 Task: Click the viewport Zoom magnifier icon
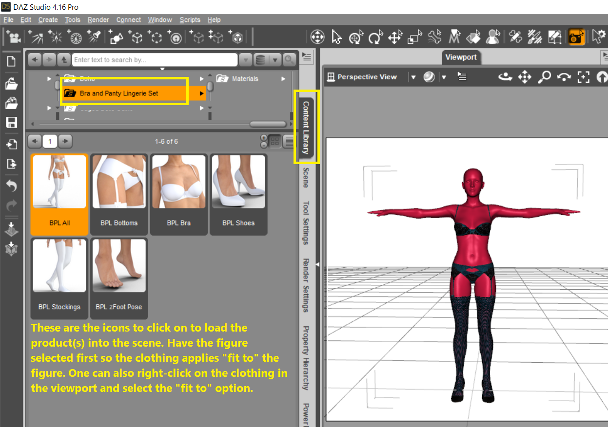[x=544, y=76]
